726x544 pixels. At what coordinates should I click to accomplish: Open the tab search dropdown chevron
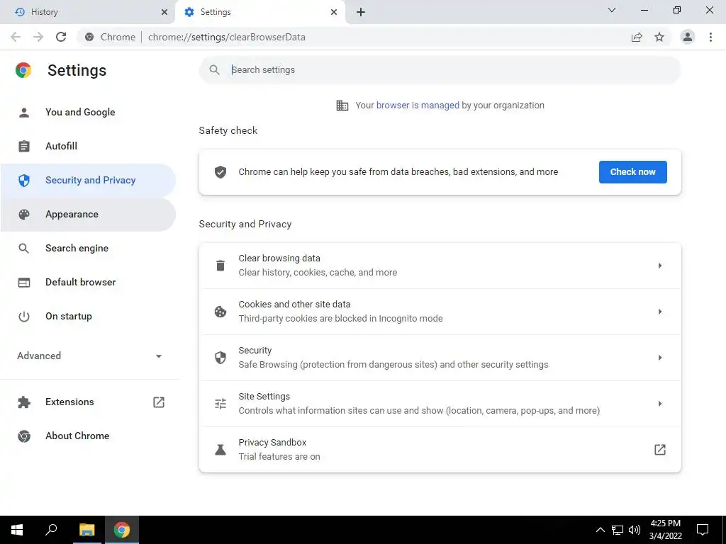coord(612,10)
